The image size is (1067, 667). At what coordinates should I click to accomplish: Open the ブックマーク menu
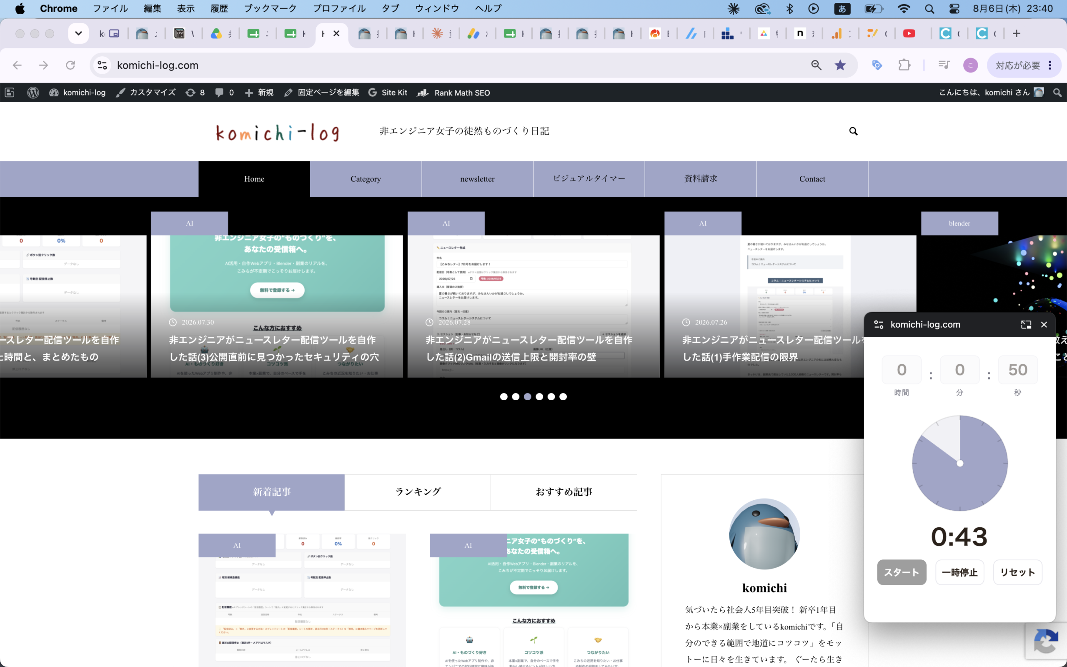tap(270, 8)
